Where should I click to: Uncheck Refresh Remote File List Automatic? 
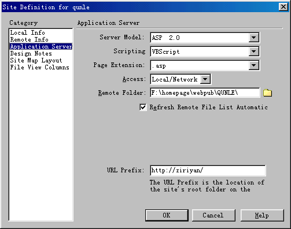(x=143, y=107)
